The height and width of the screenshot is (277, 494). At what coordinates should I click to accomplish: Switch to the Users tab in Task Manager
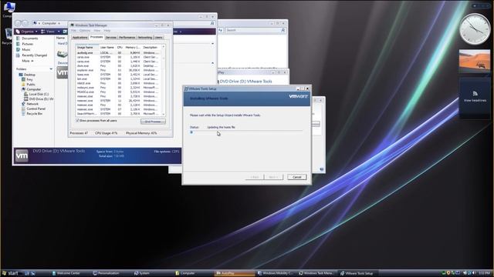158,38
